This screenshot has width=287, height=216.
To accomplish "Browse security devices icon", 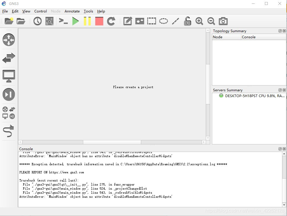I will [9, 95].
